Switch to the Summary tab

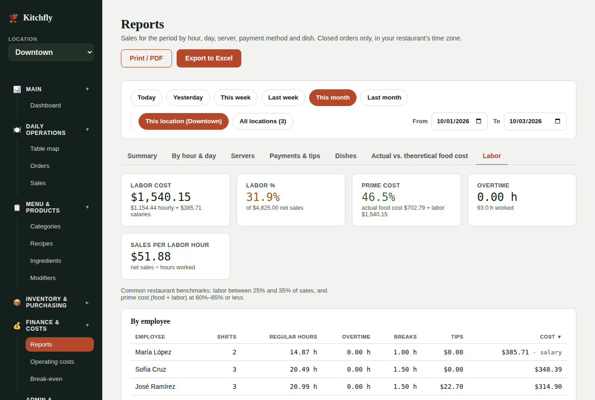pyautogui.click(x=142, y=156)
